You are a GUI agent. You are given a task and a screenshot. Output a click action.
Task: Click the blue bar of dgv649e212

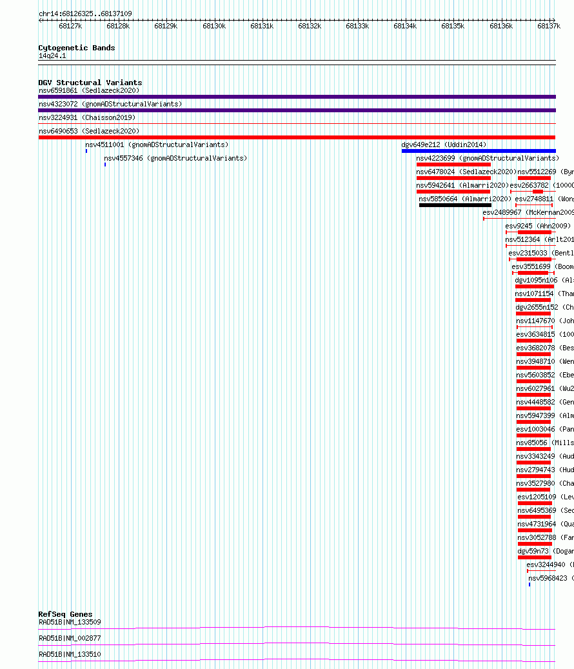tap(479, 151)
